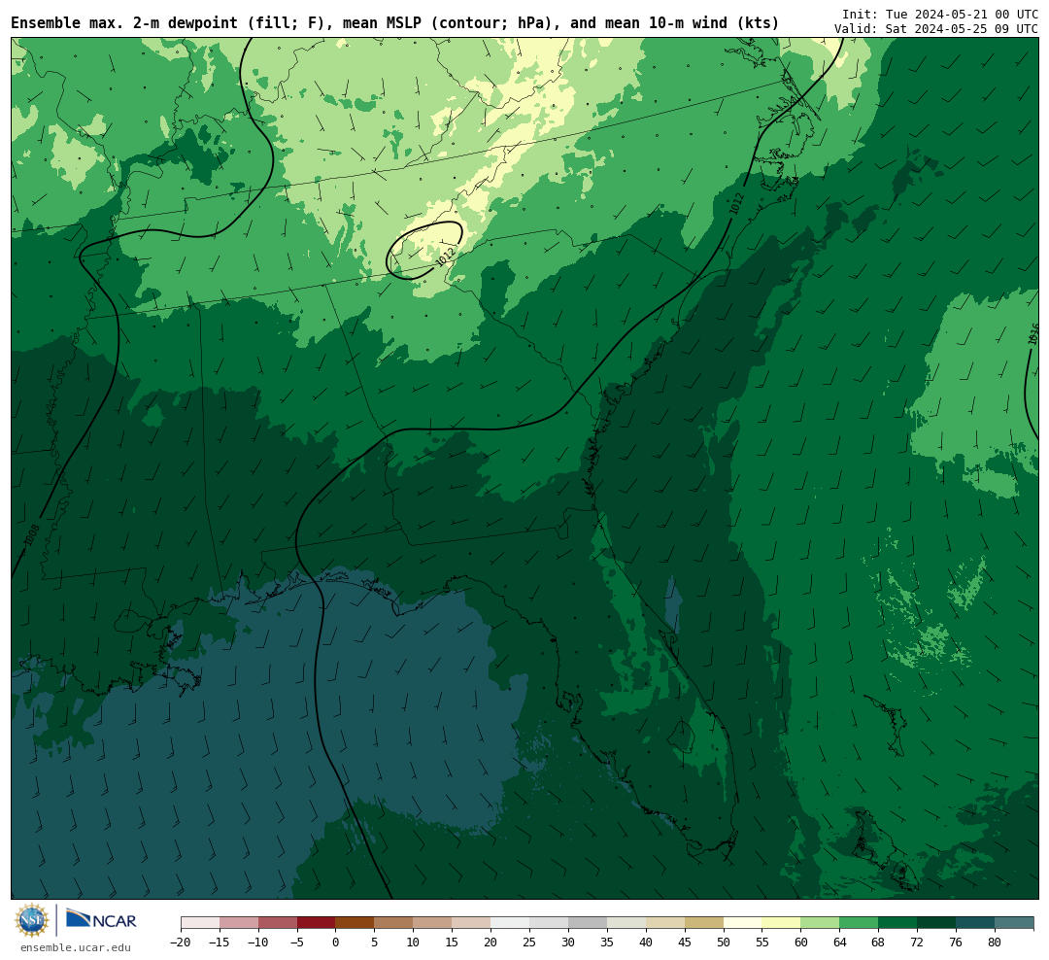
Task: Click the ensemble.ucar.edu text
Action: coord(76,947)
